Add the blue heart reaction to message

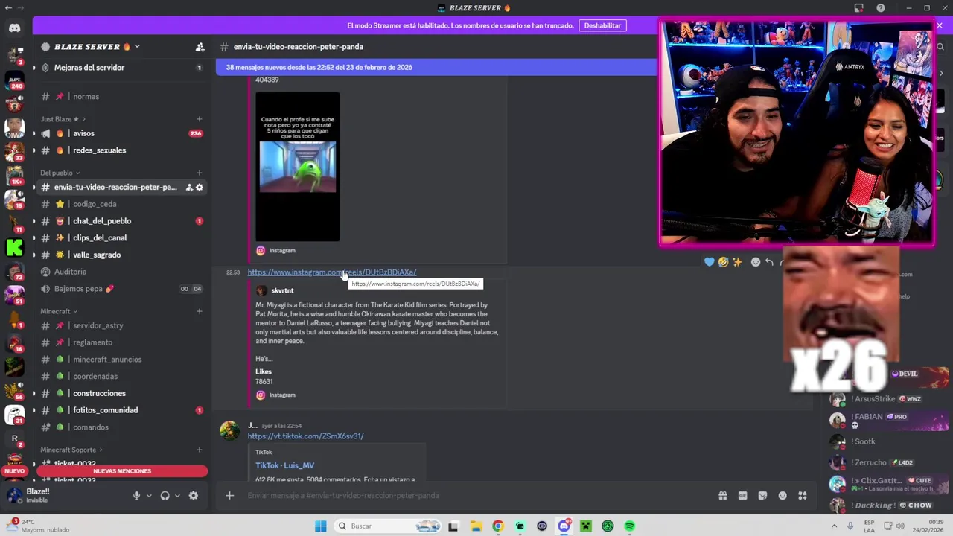click(x=710, y=261)
